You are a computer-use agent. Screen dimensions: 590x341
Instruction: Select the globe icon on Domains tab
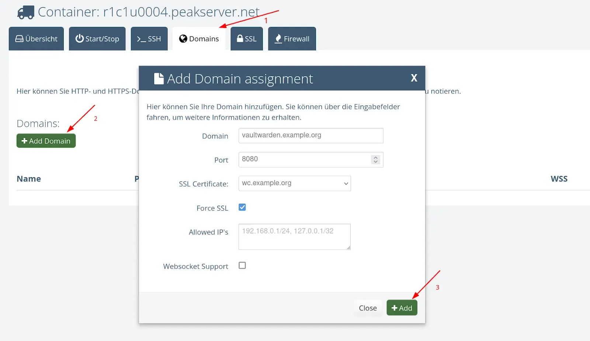183,38
